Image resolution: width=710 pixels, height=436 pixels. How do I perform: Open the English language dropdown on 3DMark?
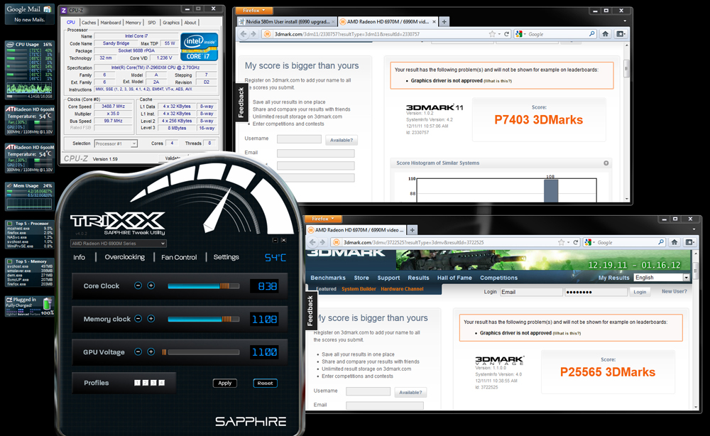(x=662, y=278)
